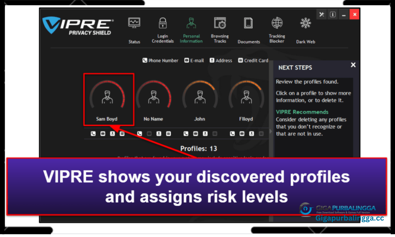Viewport: 395px width, 237px height.
Task: Click the E-mail legend item
Action: click(x=194, y=61)
